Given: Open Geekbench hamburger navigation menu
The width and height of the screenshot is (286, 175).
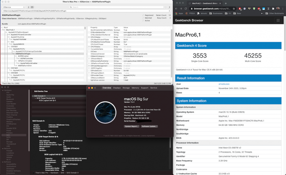Looking at the screenshot, I should [x=278, y=20].
